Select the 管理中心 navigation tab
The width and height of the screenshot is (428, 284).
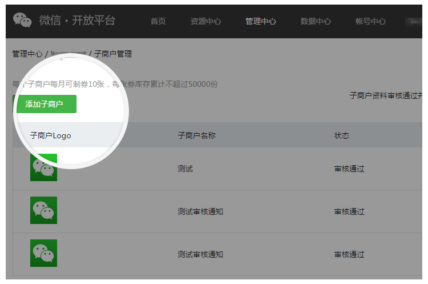click(x=261, y=21)
